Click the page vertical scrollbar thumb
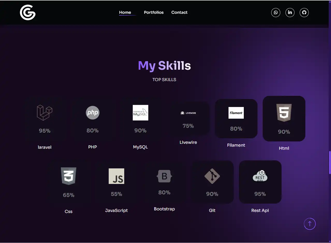331x243 pixels. point(330,162)
